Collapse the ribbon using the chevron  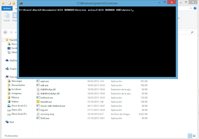191,8
